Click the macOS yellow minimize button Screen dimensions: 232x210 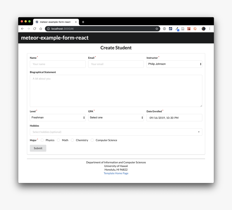point(26,21)
